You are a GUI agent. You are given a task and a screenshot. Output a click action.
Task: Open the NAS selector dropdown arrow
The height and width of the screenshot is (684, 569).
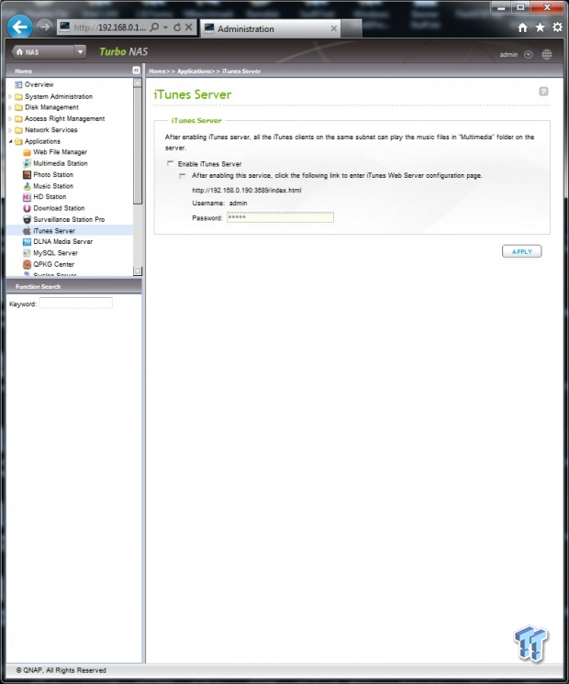(80, 52)
